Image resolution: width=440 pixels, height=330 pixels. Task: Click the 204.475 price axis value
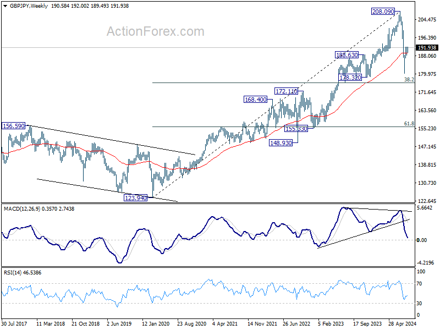pyautogui.click(x=427, y=20)
